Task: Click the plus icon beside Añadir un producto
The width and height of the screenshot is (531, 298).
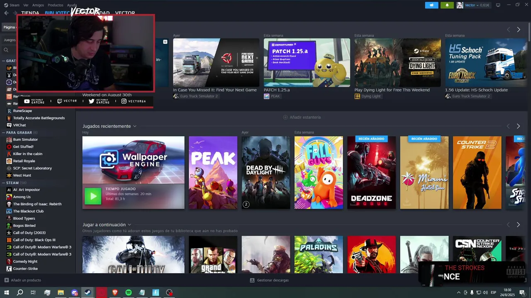Action: [x=6, y=280]
